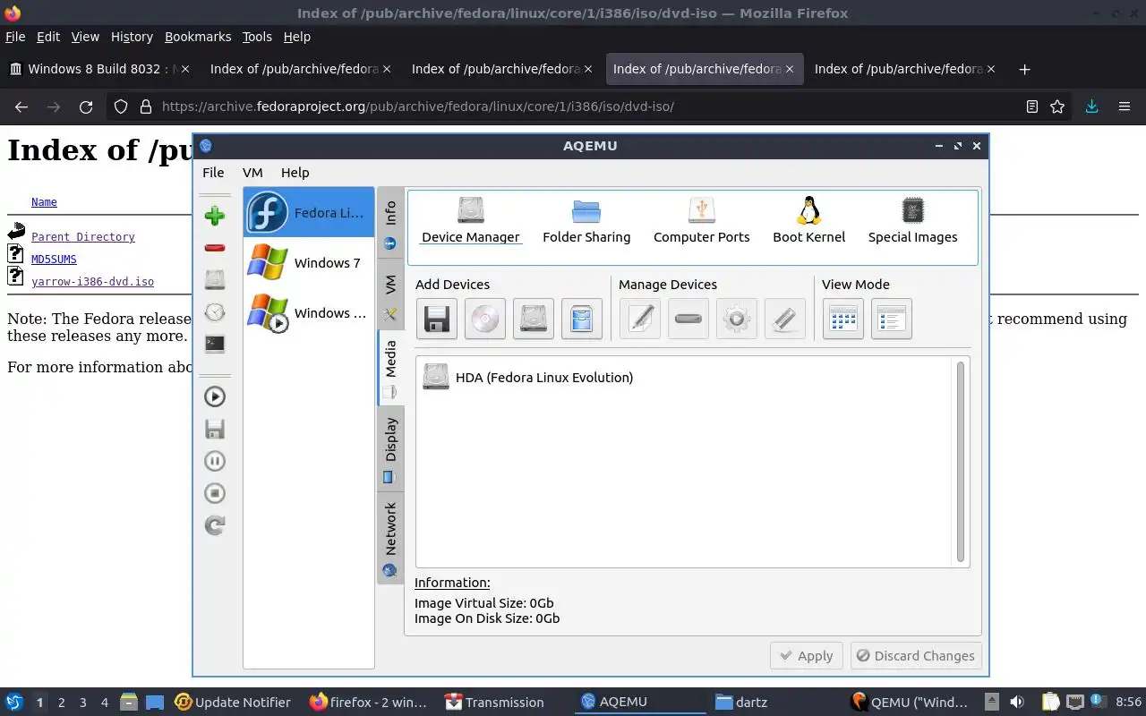Add a storage device (blue drive icon)
The height and width of the screenshot is (716, 1146).
point(582,319)
